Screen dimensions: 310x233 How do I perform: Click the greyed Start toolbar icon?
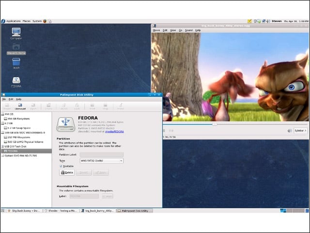tap(93, 106)
